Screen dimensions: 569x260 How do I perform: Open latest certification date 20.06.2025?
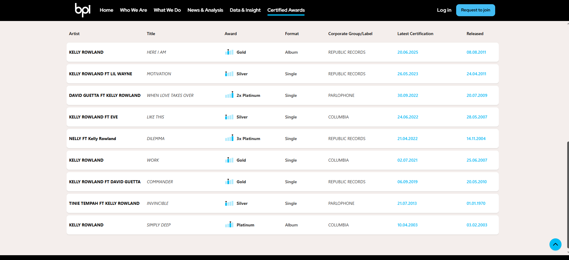tap(408, 52)
